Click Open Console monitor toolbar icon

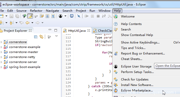pos(72,16)
